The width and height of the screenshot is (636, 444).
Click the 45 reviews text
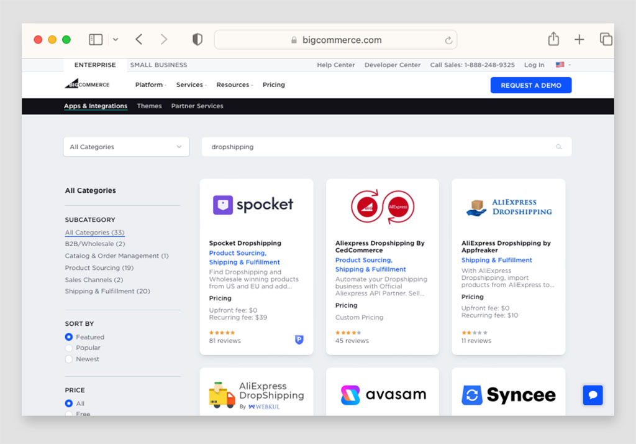click(352, 341)
